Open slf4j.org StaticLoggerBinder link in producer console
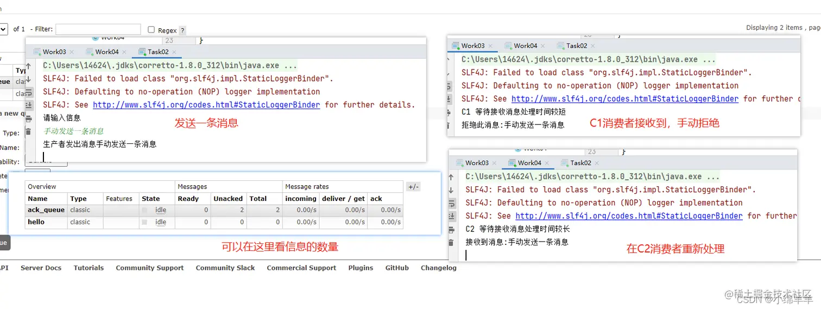The image size is (821, 309). pyautogui.click(x=206, y=105)
